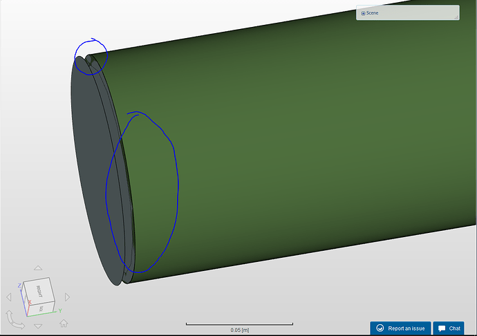Click the Scene panel label text
Viewport: 477px width, 336px height.
(x=372, y=13)
